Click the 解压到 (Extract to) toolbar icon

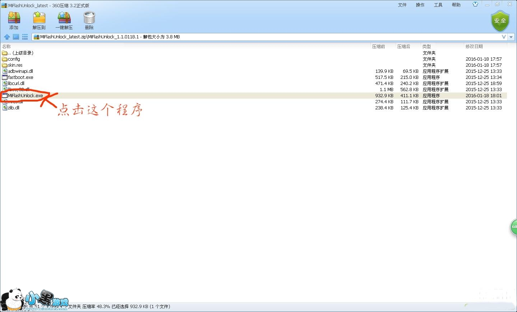coord(39,18)
